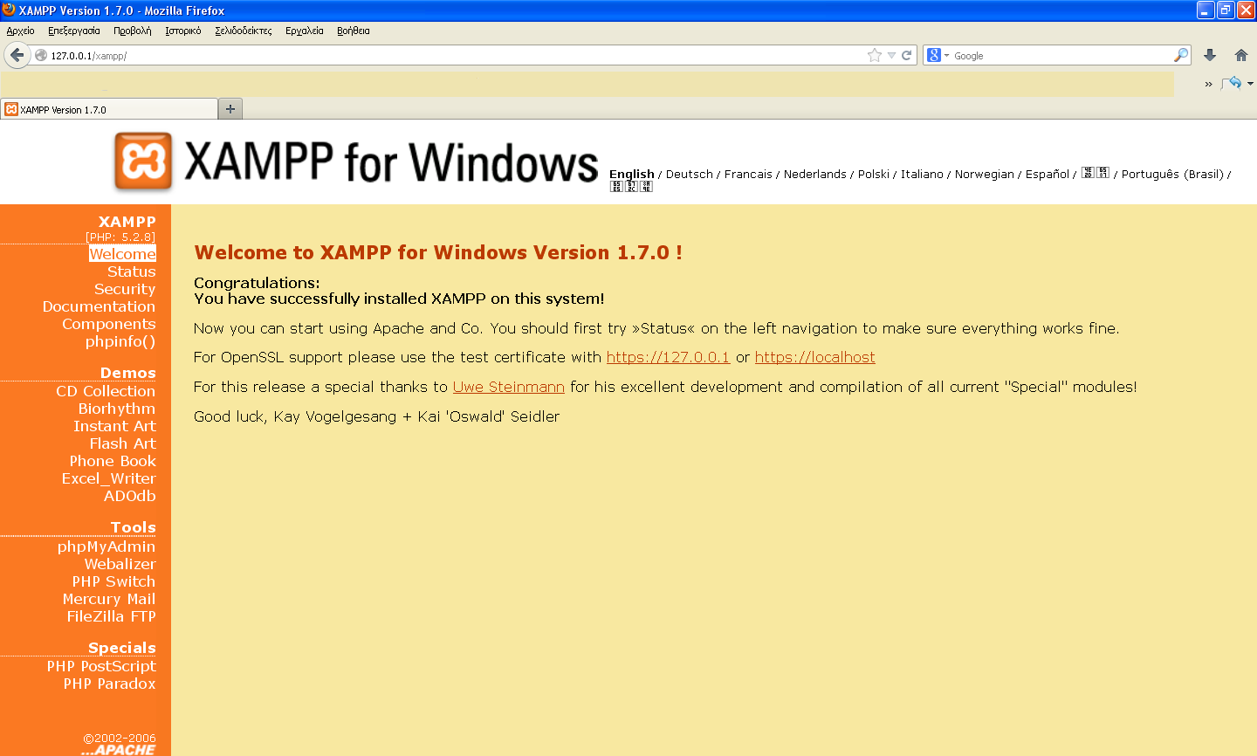1257x756 pixels.
Task: Open the Security page
Action: pyautogui.click(x=125, y=289)
